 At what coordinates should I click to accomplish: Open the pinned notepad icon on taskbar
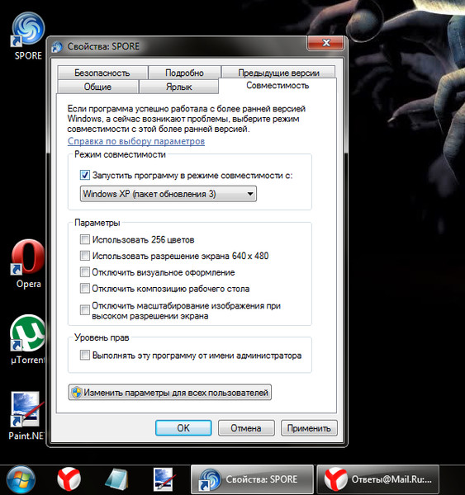(x=116, y=479)
